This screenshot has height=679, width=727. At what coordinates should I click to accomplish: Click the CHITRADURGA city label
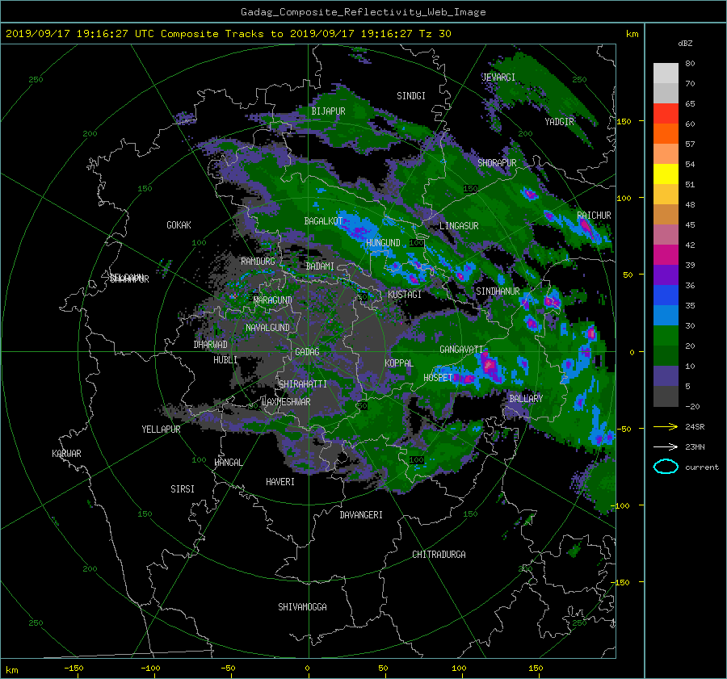click(x=439, y=555)
